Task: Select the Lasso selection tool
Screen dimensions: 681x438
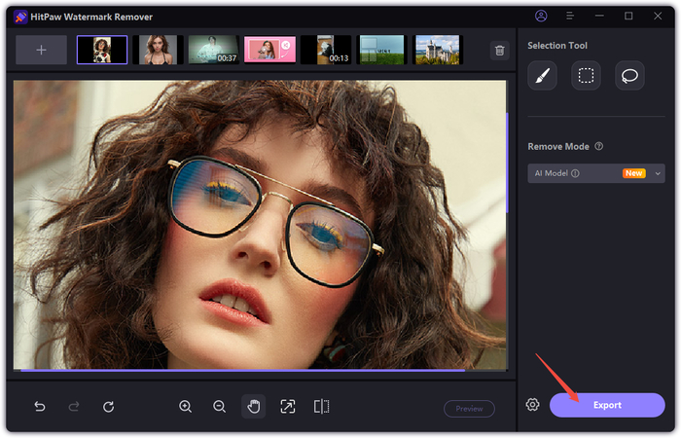Action: pos(629,76)
